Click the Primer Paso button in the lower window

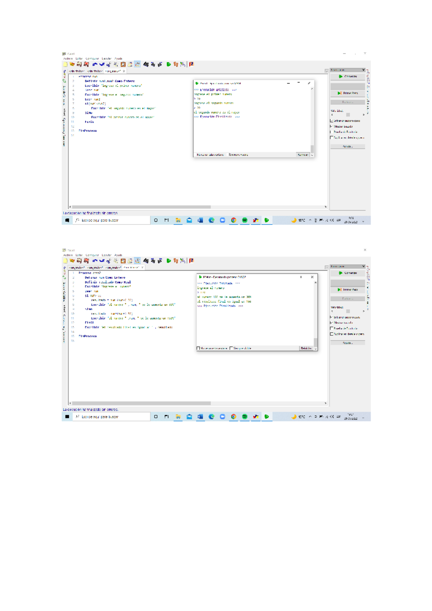(348, 290)
